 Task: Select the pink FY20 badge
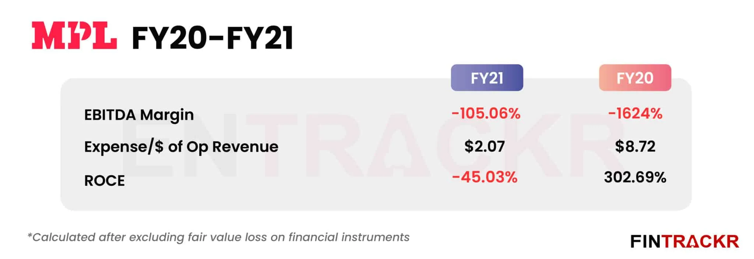coord(635,78)
